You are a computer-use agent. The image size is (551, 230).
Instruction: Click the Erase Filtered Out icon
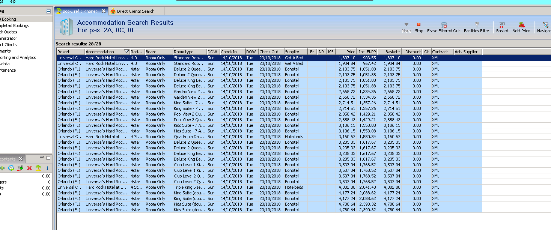click(x=444, y=25)
